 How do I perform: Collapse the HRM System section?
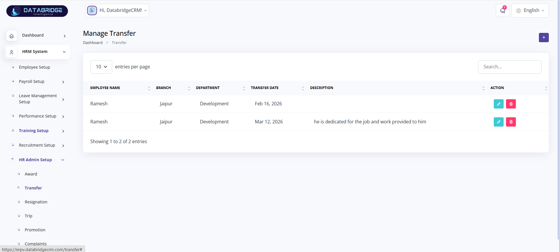click(x=64, y=52)
